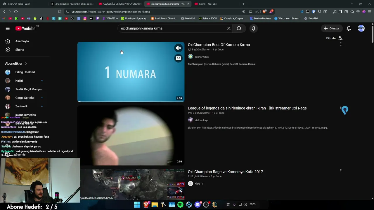Click the Oluştur create button

click(x=332, y=28)
